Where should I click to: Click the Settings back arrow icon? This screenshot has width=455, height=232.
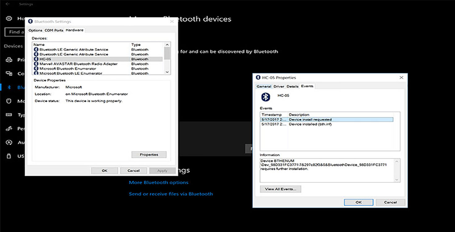[x=8, y=4]
